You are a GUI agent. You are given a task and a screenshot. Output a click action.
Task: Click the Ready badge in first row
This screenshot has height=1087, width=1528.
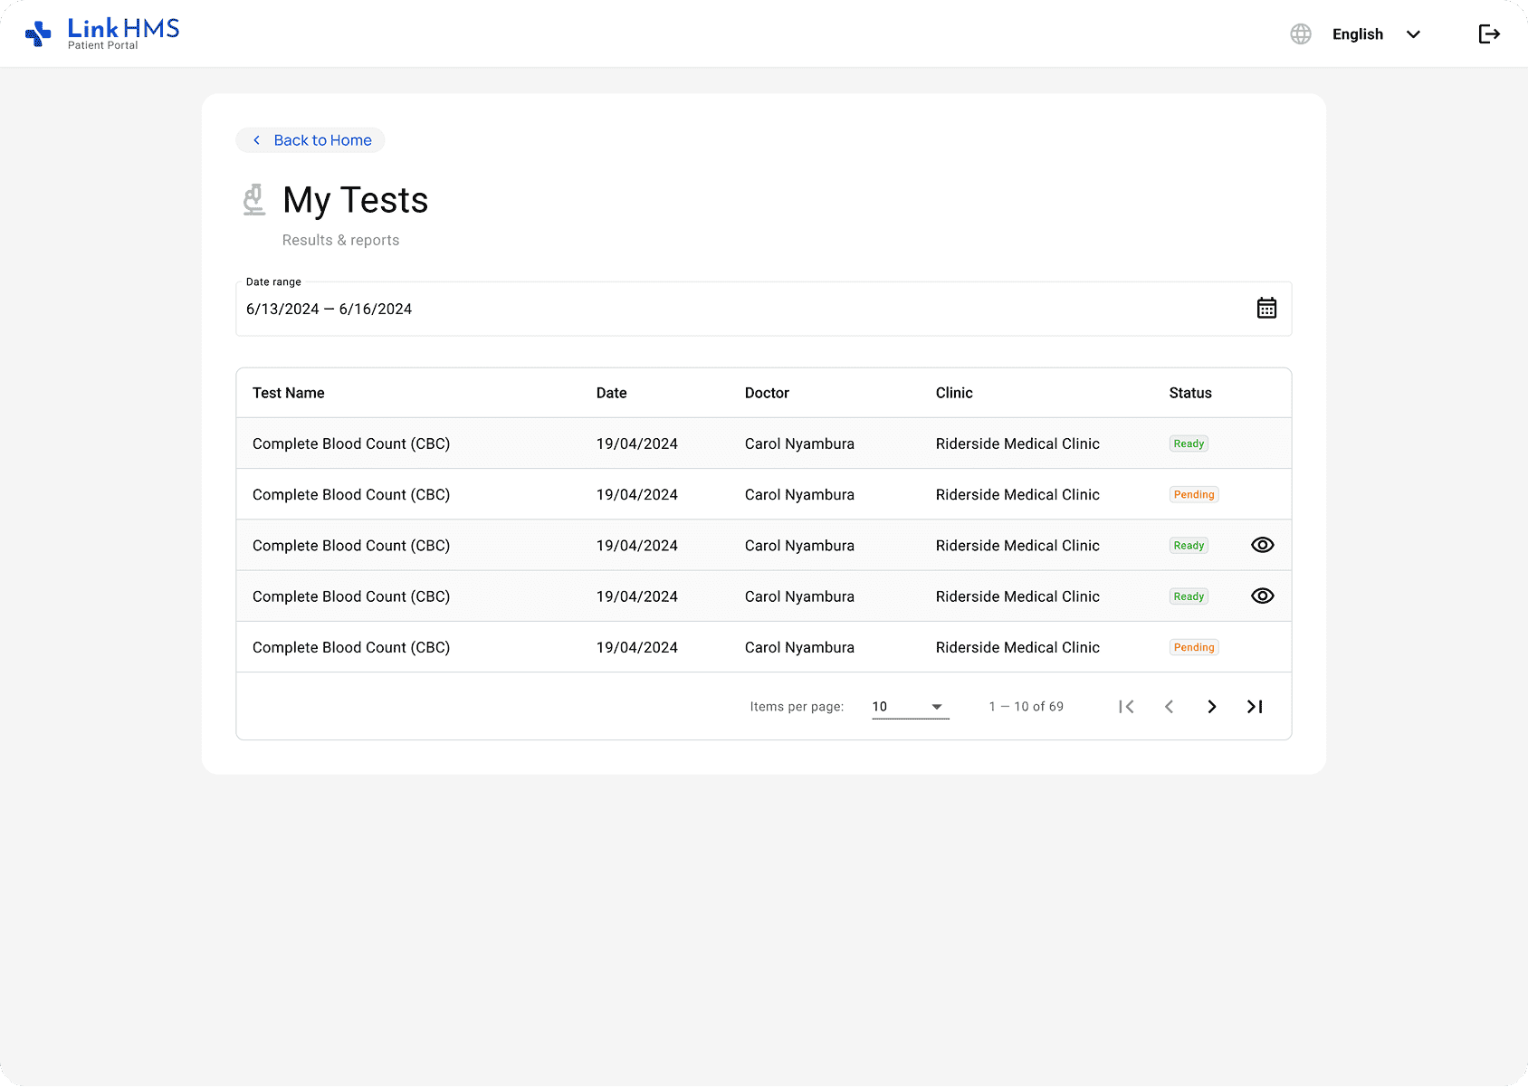[1189, 443]
